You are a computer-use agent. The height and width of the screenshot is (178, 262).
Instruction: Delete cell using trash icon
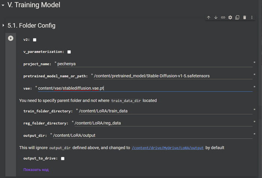tap(244, 18)
